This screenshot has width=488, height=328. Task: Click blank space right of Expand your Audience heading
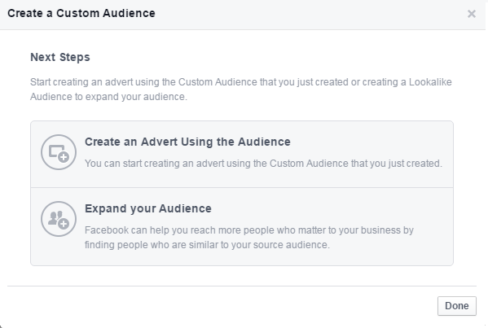pos(330,208)
